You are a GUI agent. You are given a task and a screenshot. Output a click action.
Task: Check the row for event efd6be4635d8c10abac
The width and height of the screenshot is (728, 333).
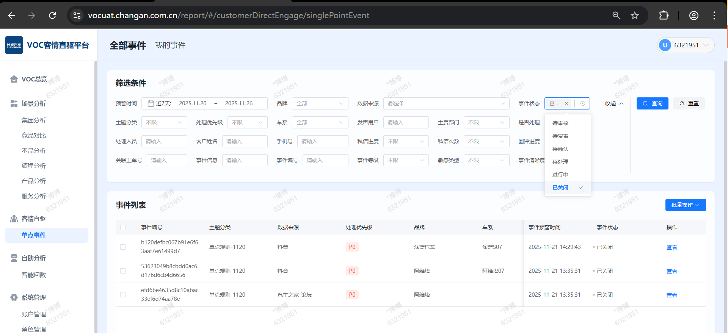123,295
